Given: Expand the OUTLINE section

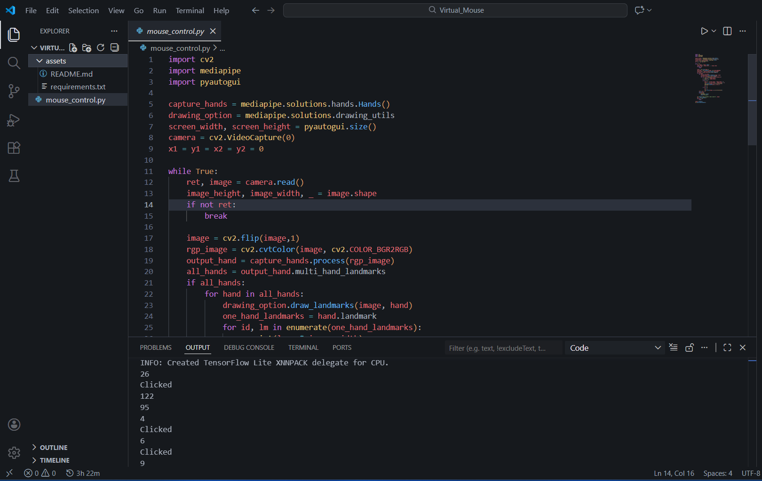Looking at the screenshot, I should [x=53, y=448].
